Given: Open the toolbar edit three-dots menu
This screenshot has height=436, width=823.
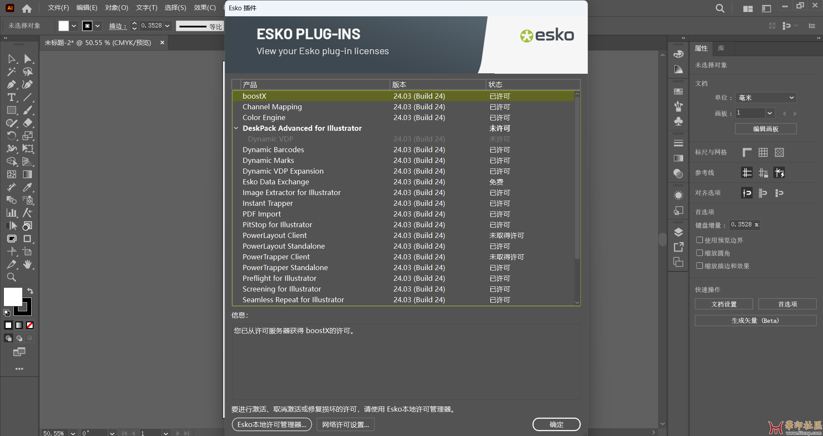Looking at the screenshot, I should [x=19, y=369].
